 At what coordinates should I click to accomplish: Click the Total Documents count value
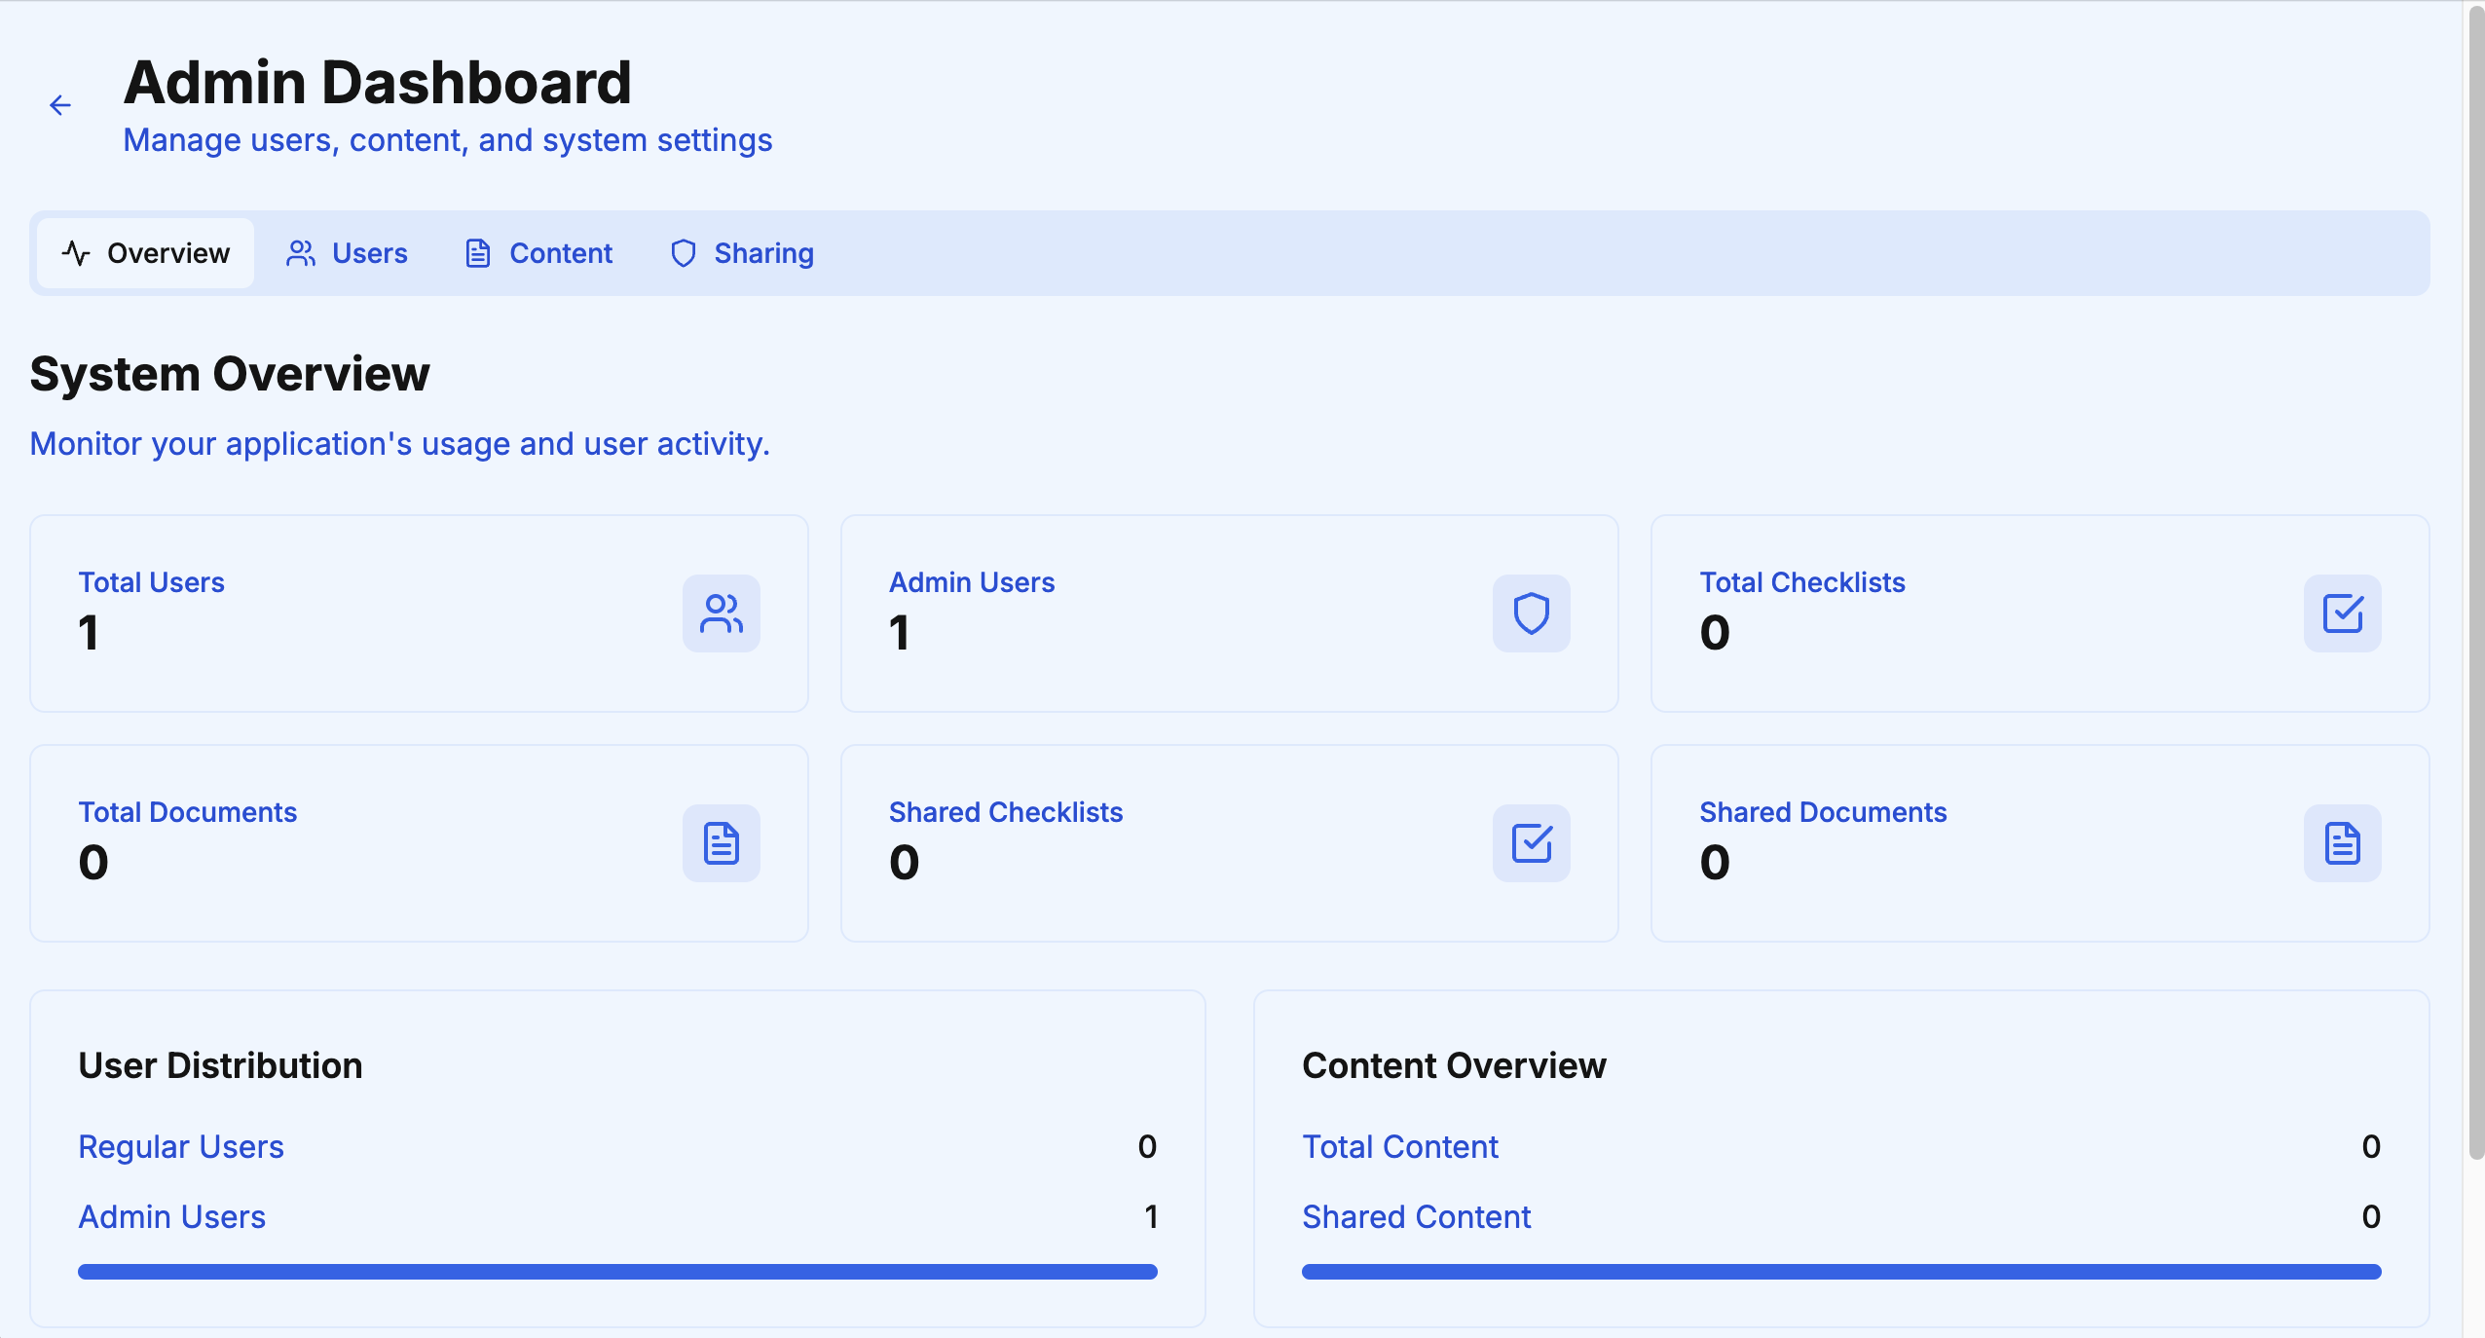pyautogui.click(x=93, y=863)
